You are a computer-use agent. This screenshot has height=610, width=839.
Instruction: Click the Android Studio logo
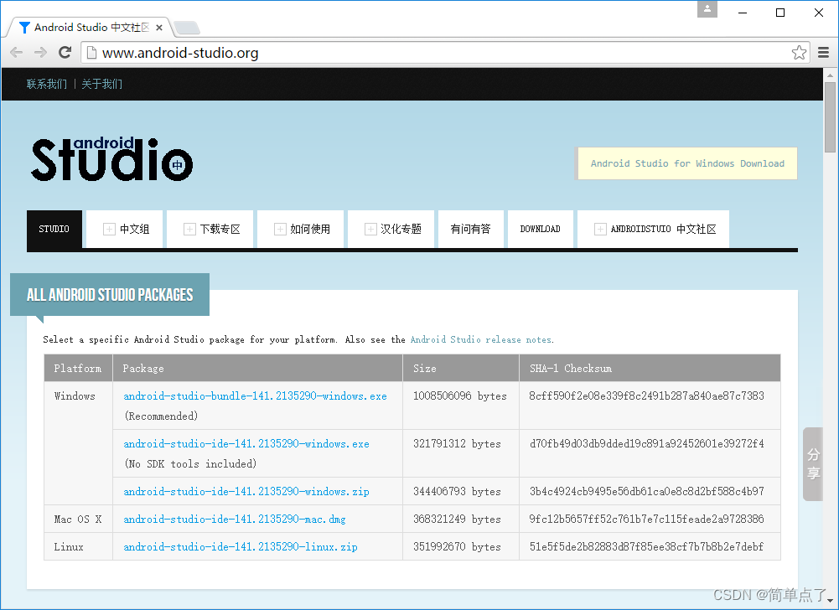(x=111, y=159)
